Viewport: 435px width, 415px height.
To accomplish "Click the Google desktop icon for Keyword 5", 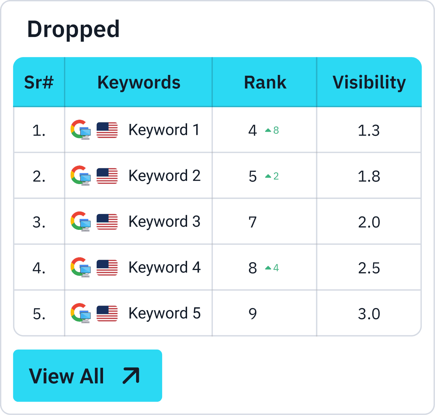I will (81, 313).
